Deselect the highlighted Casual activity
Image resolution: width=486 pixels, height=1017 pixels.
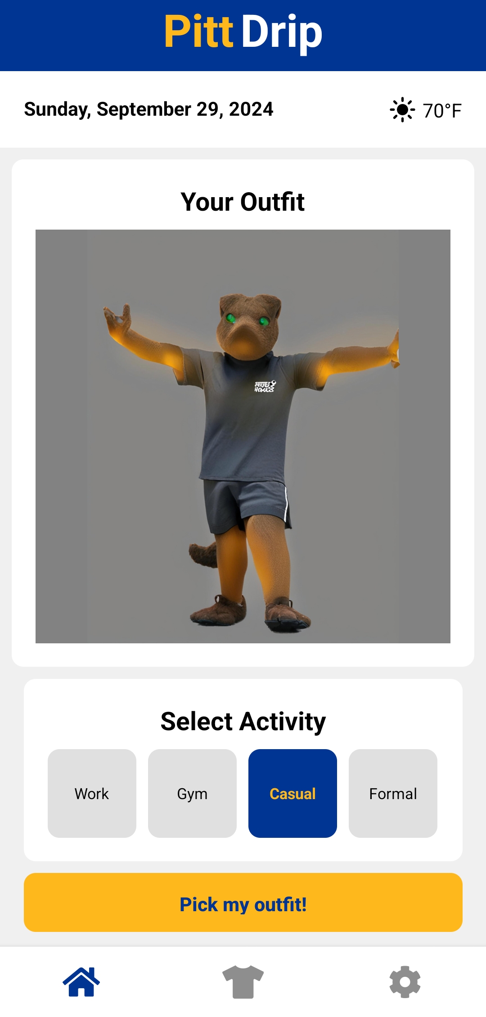click(x=292, y=793)
